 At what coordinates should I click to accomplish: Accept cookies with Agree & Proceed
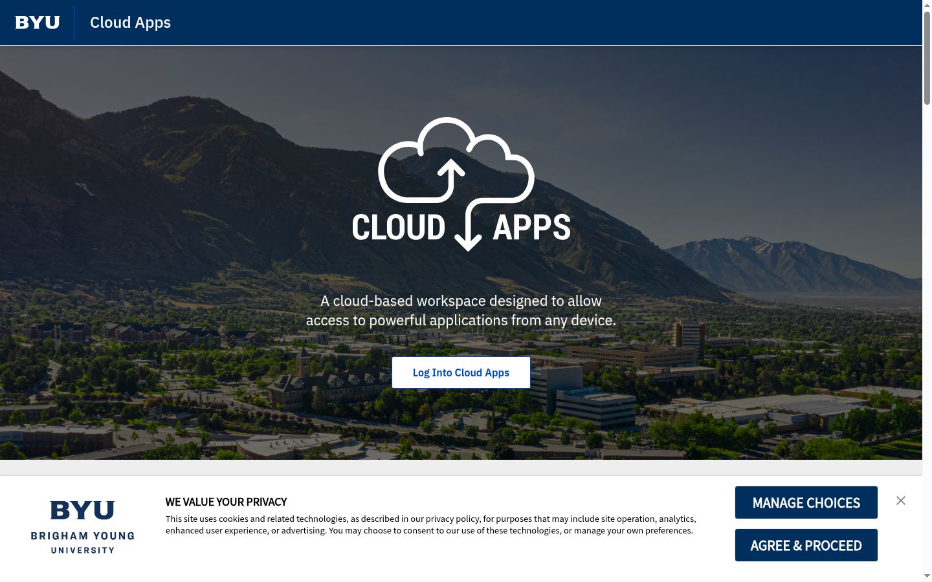coord(806,545)
